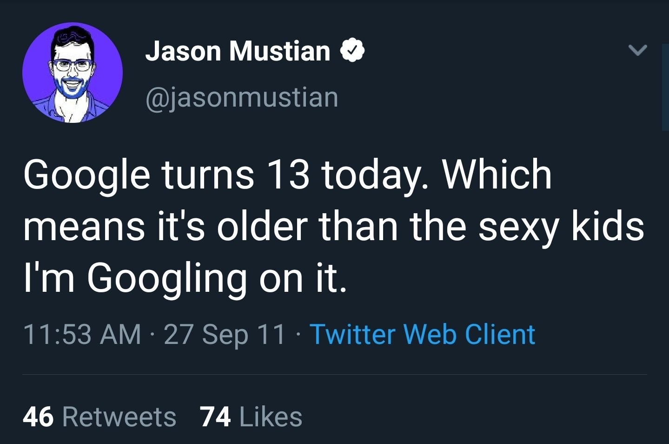Click the word 'Mustian' in the display name
669x444 pixels.
point(279,50)
